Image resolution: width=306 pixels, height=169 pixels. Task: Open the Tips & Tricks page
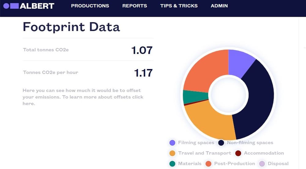pyautogui.click(x=179, y=6)
